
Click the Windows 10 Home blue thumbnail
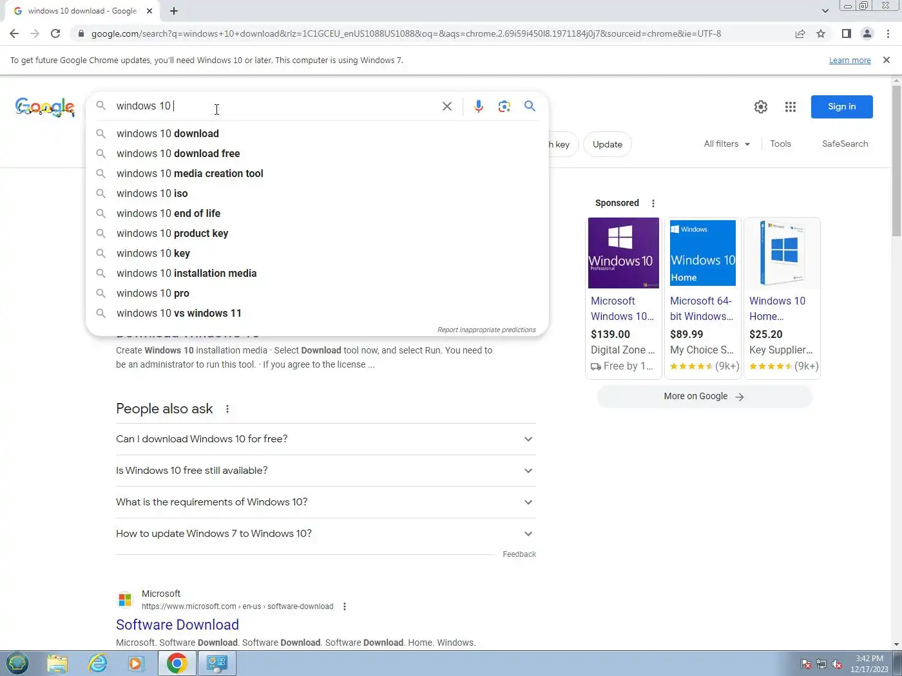pos(702,253)
